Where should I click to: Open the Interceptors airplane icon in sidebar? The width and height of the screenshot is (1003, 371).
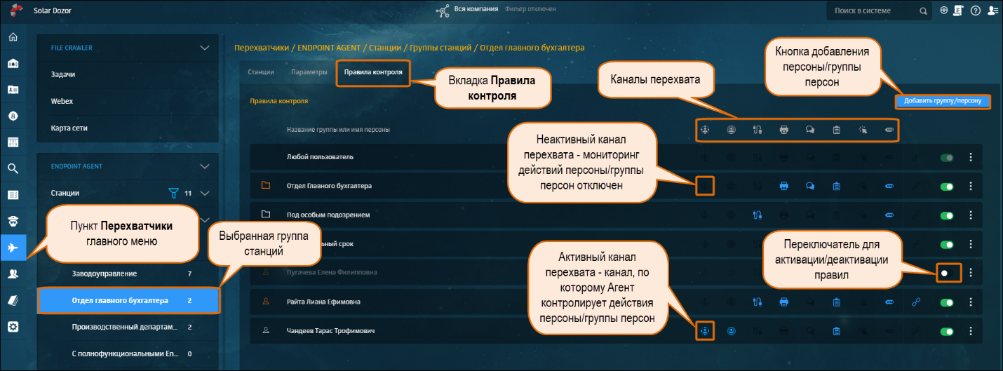(x=13, y=248)
